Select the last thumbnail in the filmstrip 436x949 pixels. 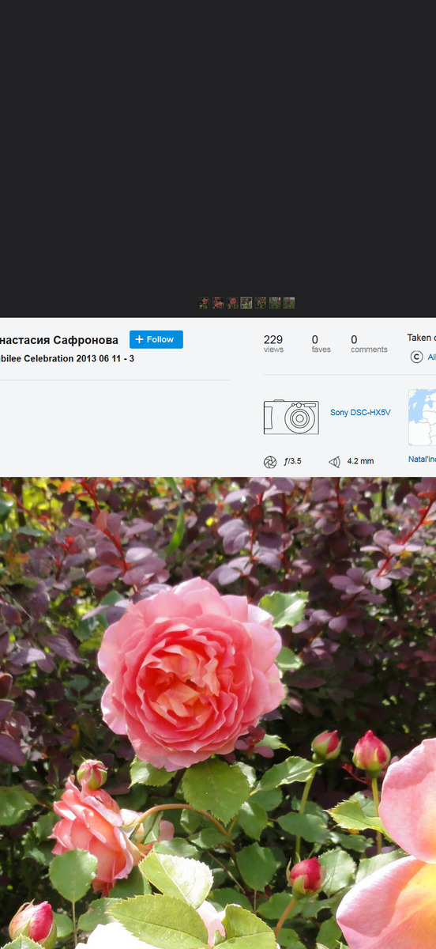pyautogui.click(x=289, y=303)
